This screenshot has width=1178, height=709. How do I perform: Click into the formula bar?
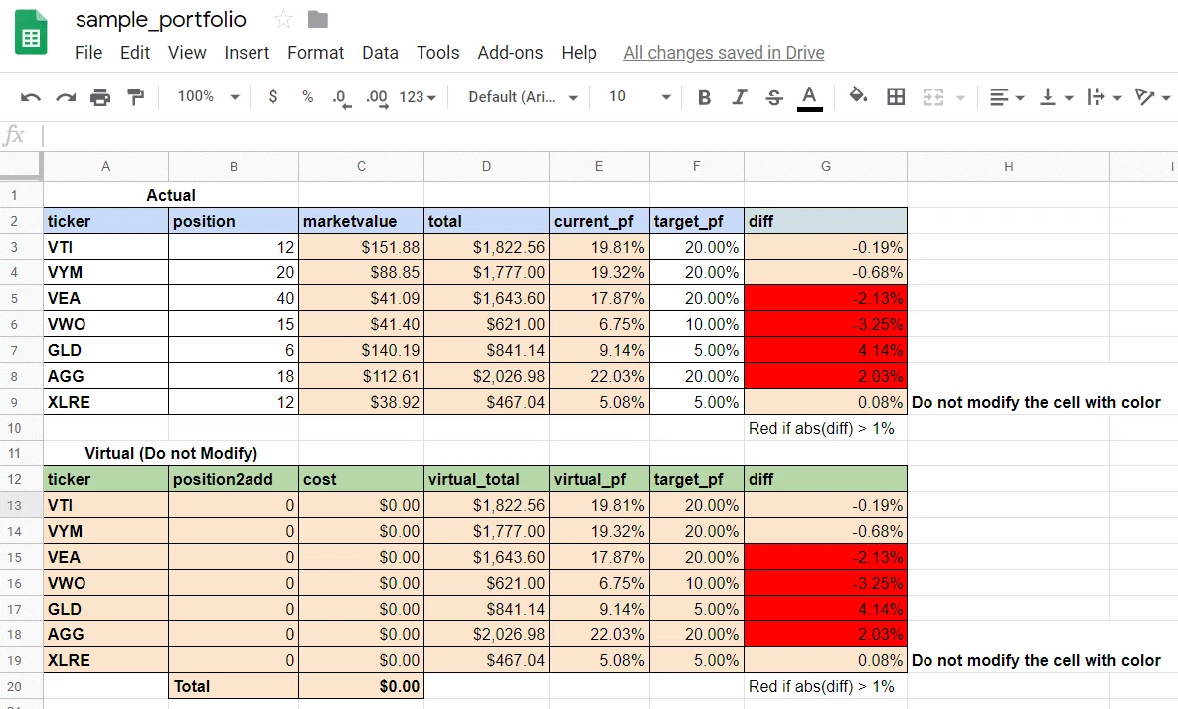click(x=608, y=136)
